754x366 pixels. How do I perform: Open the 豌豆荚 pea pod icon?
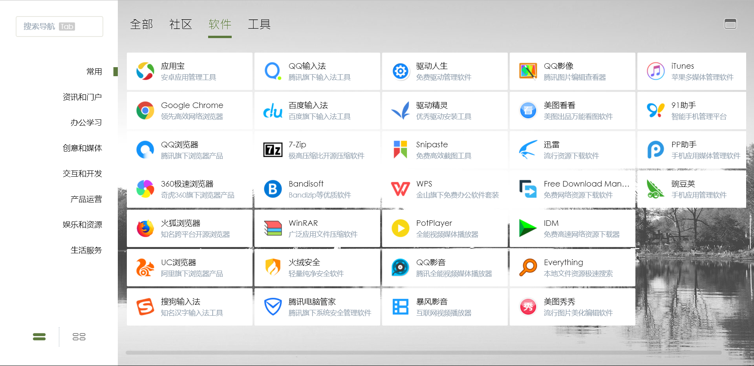(x=656, y=189)
